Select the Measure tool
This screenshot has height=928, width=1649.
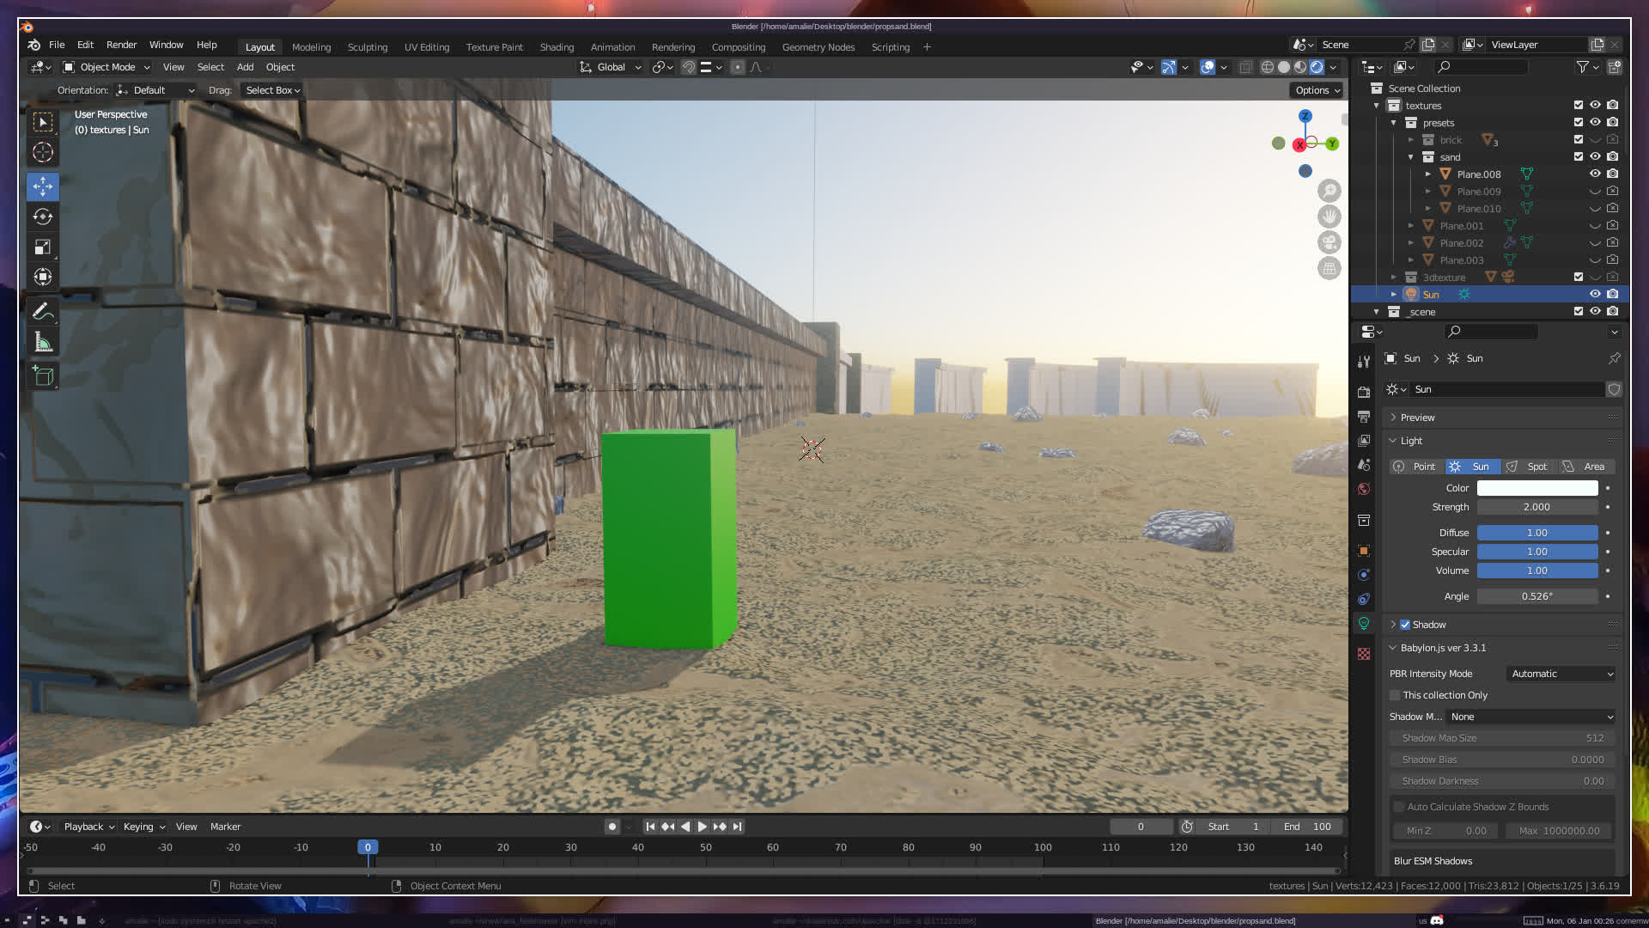click(43, 343)
